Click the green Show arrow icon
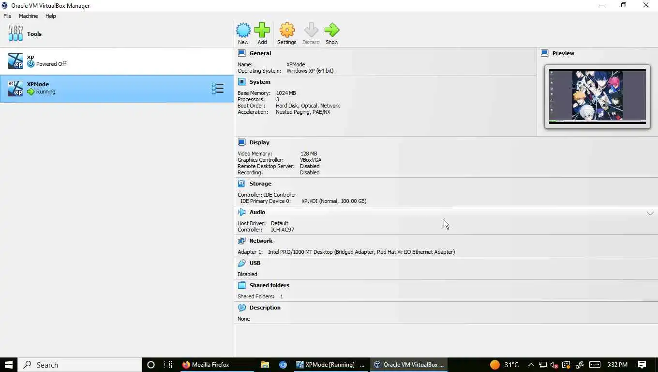The width and height of the screenshot is (658, 372). click(x=332, y=30)
